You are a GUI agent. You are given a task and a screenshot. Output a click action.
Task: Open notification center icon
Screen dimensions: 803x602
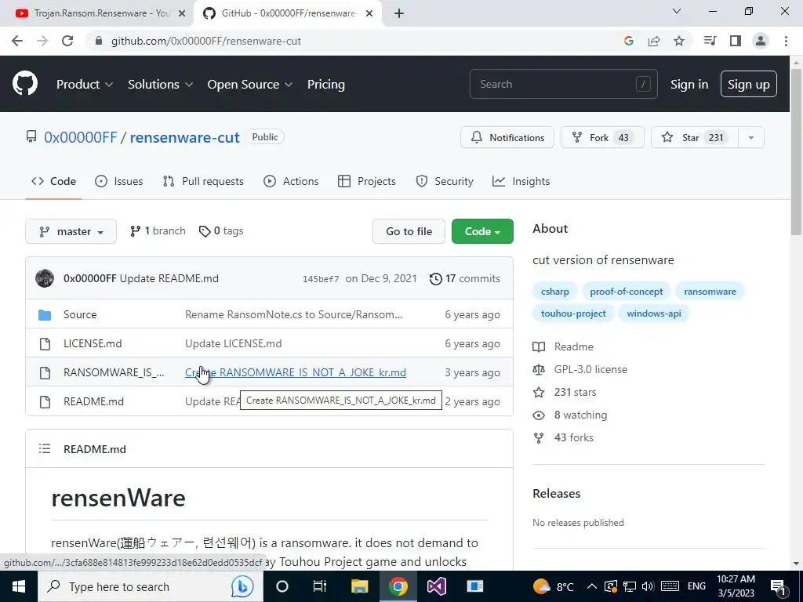coord(779,586)
